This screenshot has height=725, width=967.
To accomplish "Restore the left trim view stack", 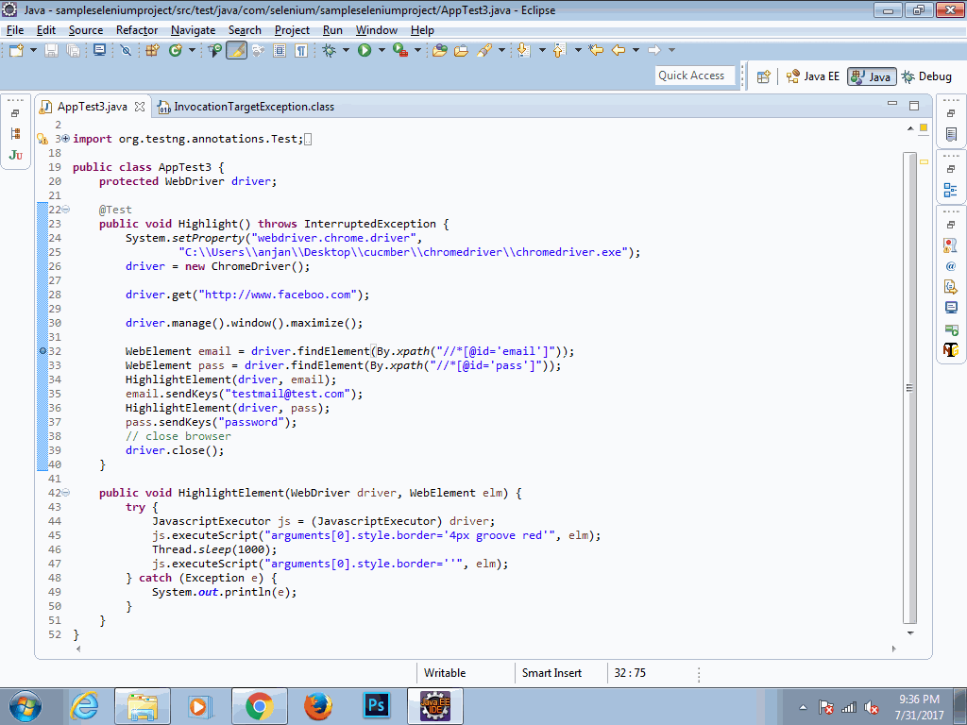I will (x=15, y=113).
